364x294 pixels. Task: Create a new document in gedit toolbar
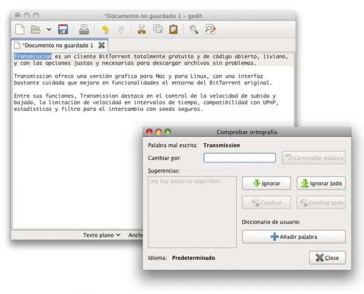[x=20, y=29]
